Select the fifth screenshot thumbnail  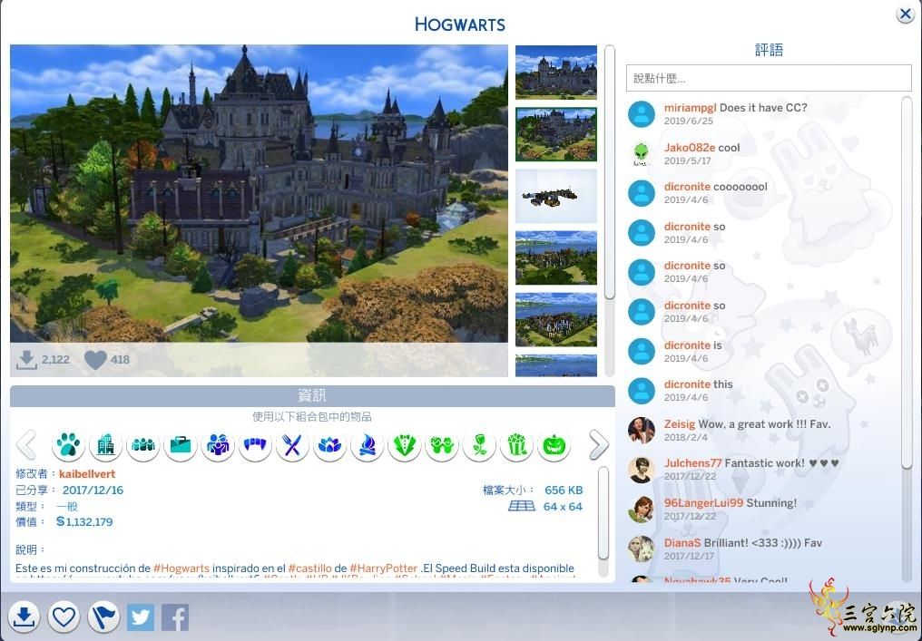pyautogui.click(x=556, y=320)
